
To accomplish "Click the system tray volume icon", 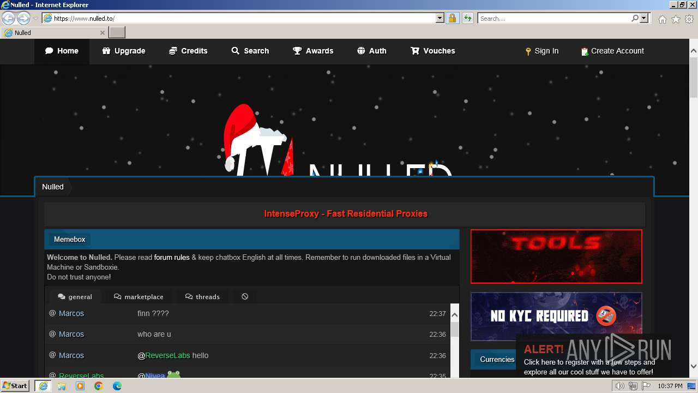I will (620, 386).
